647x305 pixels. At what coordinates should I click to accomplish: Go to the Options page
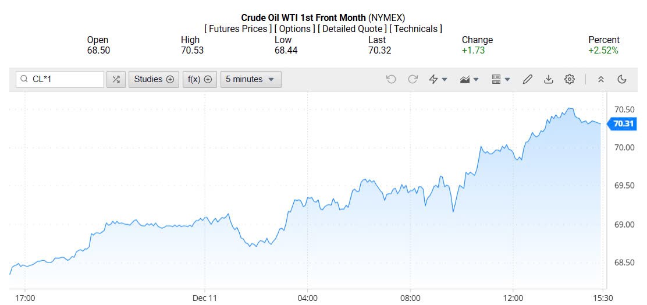(295, 29)
